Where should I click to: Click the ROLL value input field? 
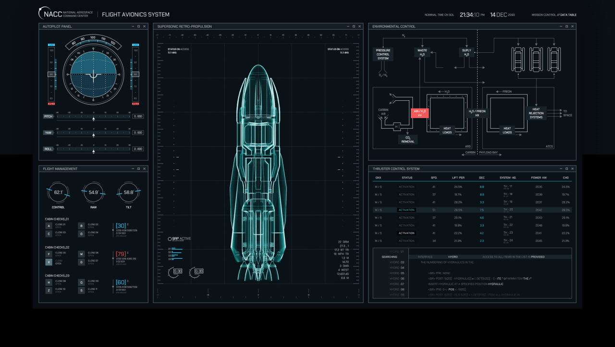tap(138, 149)
